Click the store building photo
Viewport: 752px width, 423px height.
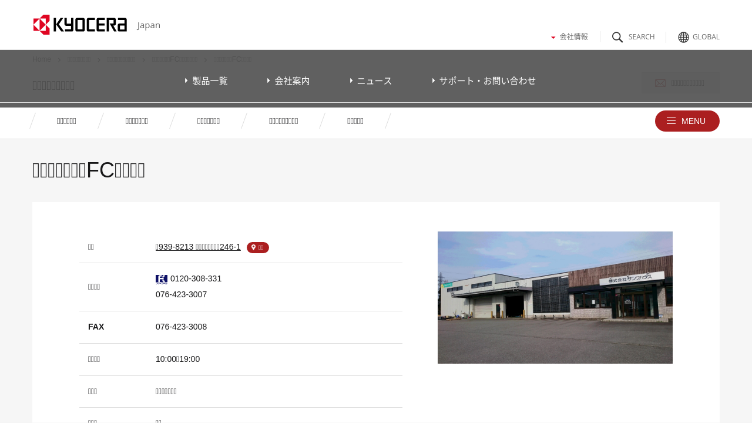(555, 297)
